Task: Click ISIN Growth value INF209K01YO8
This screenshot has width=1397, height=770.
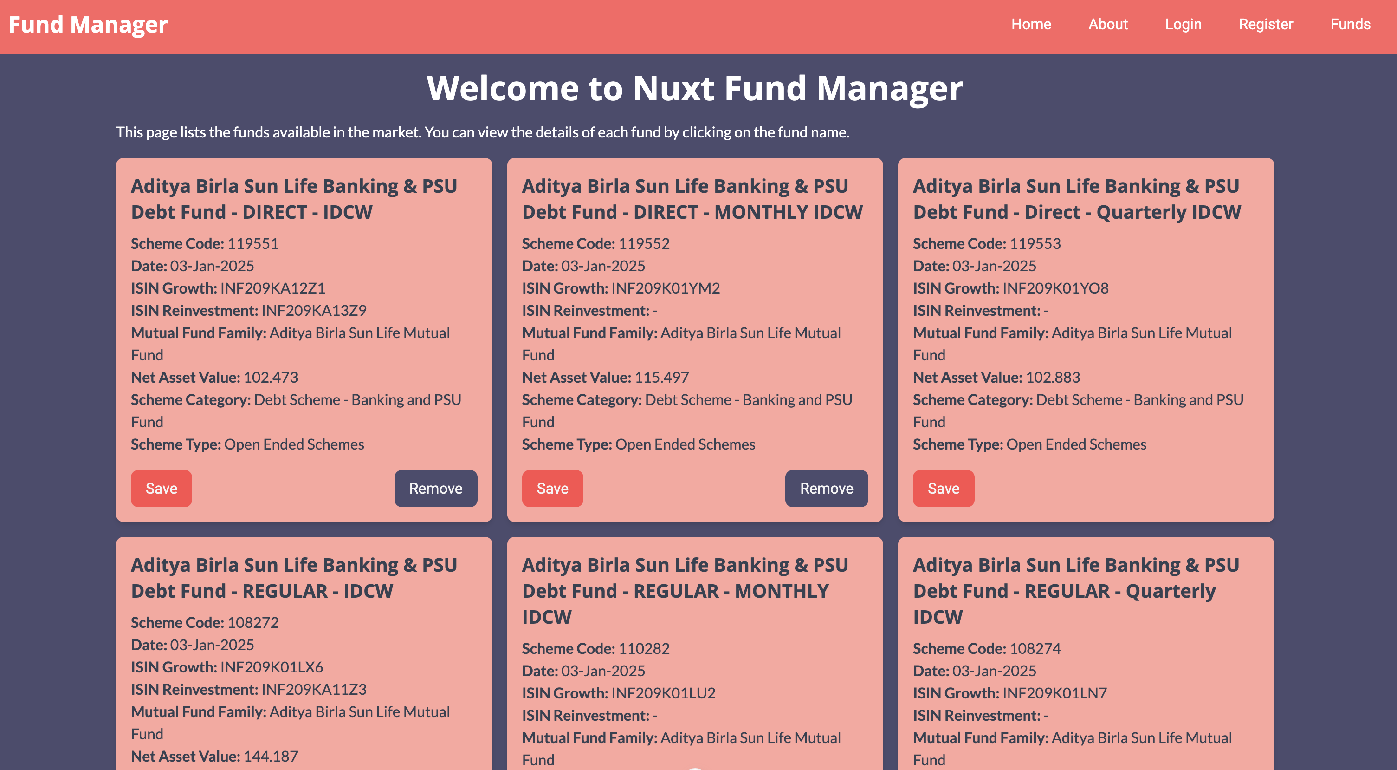Action: pyautogui.click(x=1056, y=288)
